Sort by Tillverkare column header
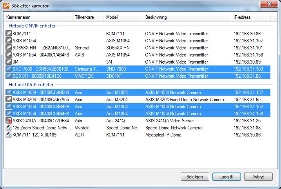 click(88, 17)
